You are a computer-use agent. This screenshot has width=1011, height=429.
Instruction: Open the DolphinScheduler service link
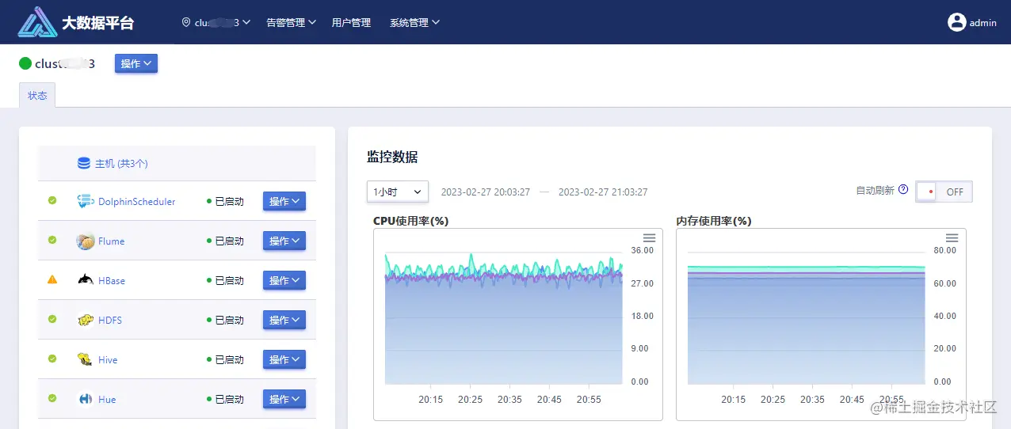tap(137, 202)
